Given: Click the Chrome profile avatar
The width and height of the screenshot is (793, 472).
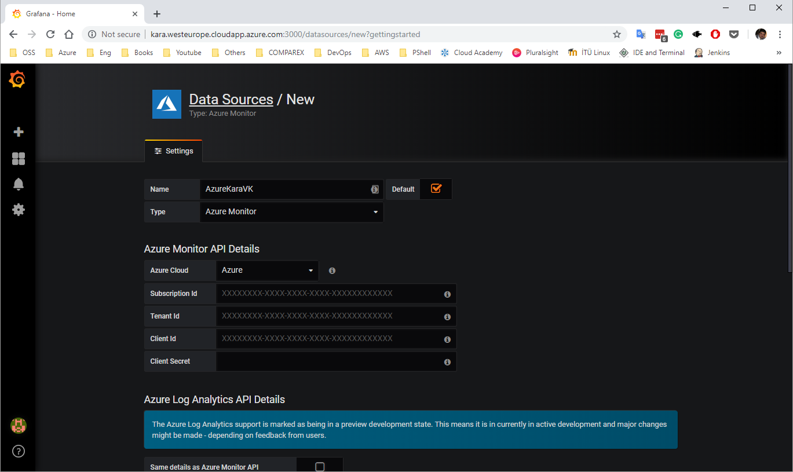Looking at the screenshot, I should click(761, 34).
